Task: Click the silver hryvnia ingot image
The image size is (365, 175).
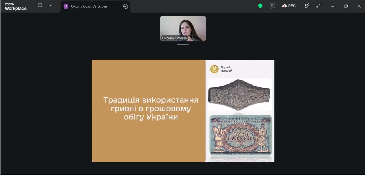Action: point(240,95)
